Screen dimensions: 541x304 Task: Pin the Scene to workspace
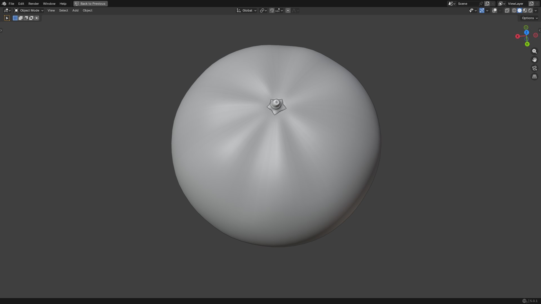481,4
